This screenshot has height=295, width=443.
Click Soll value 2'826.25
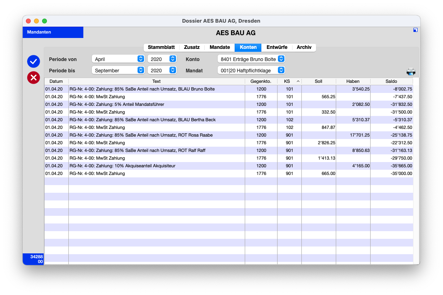click(326, 143)
